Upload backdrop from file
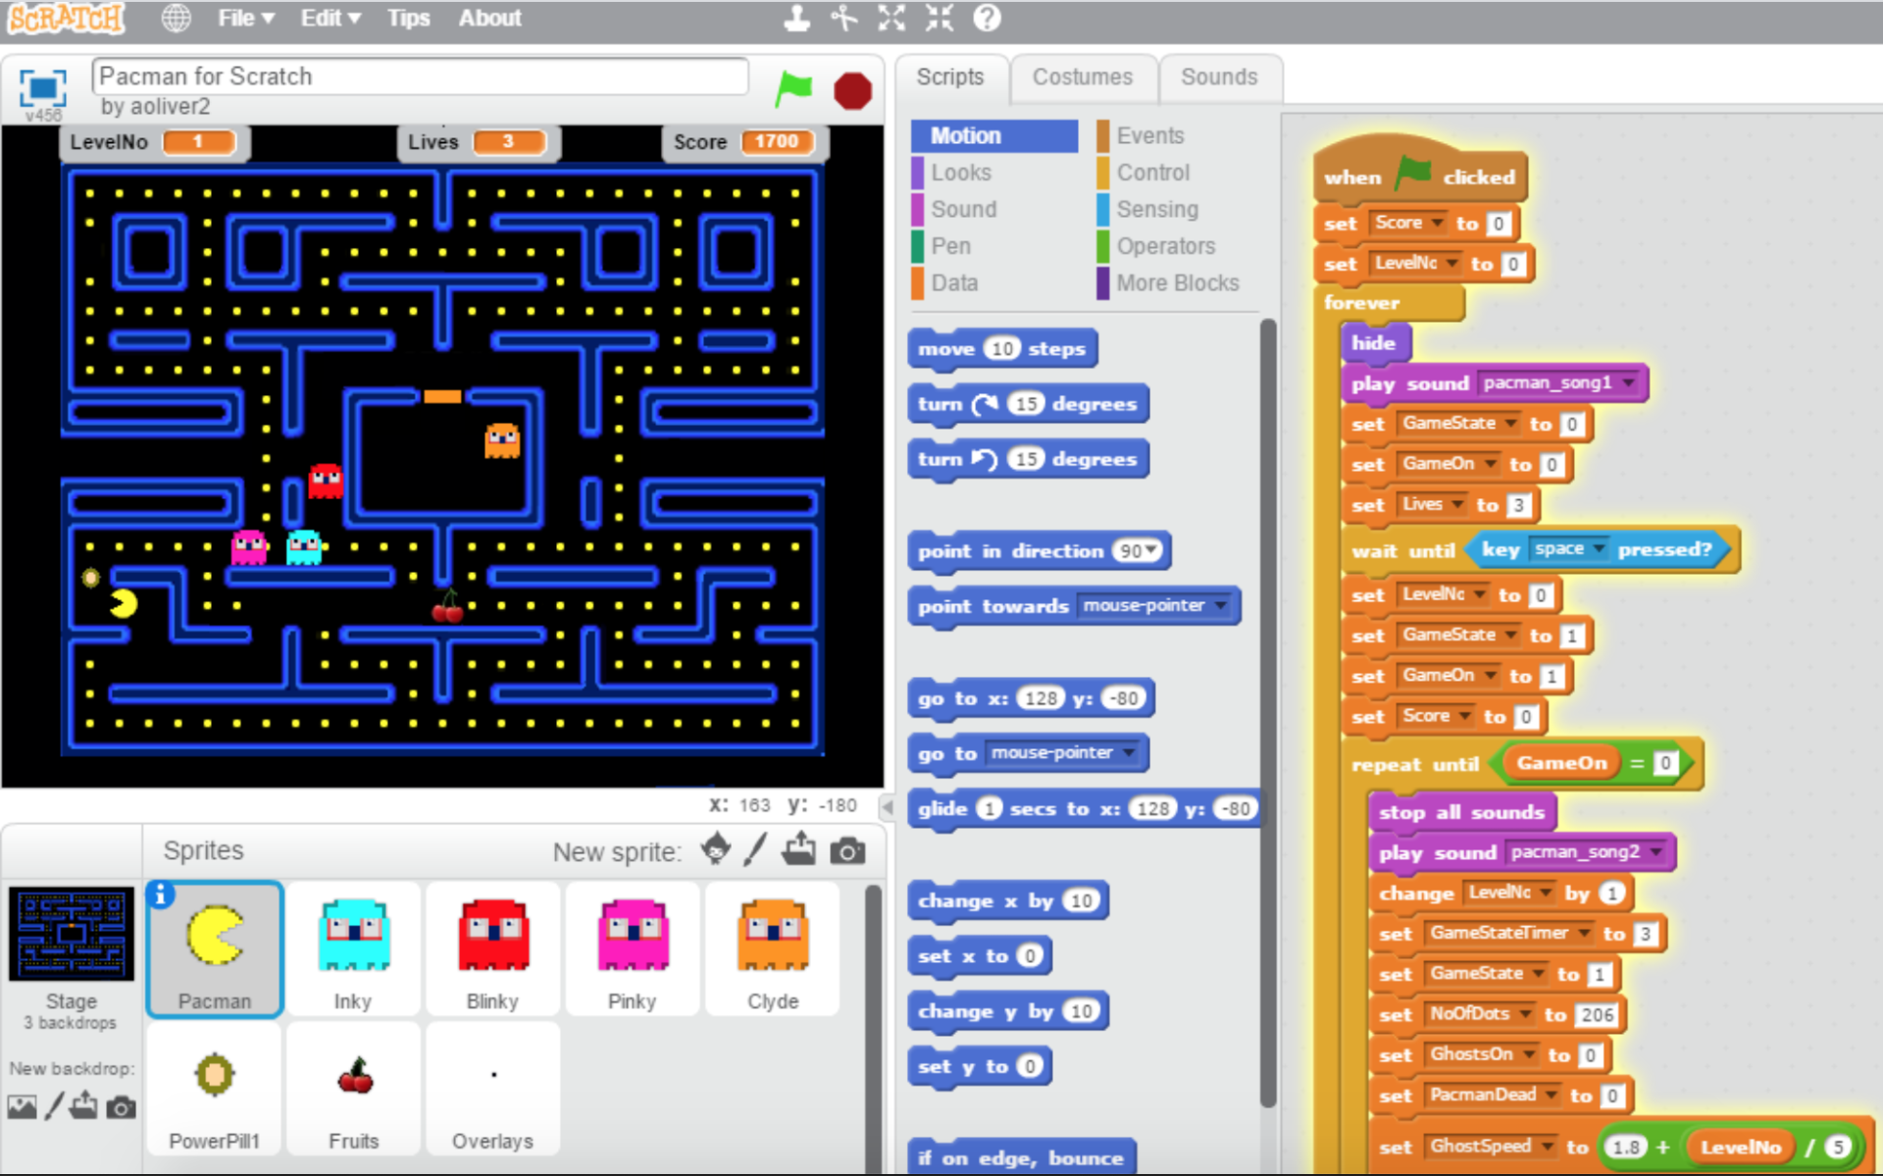Viewport: 1883px width, 1176px height. 84,1106
